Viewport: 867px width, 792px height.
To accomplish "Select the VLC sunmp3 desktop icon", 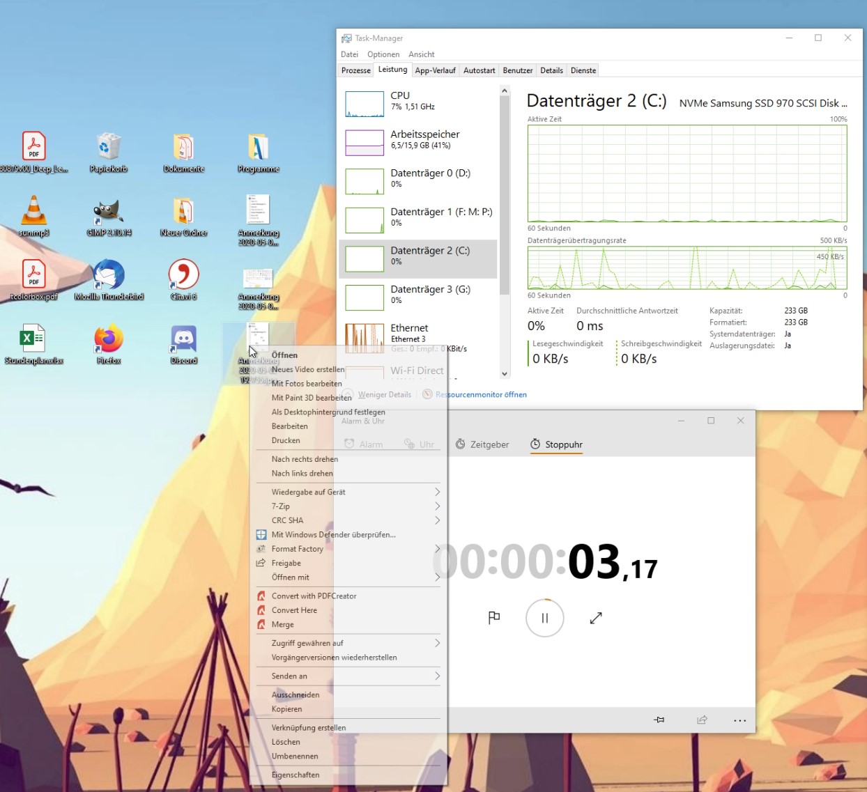I will click(x=33, y=217).
